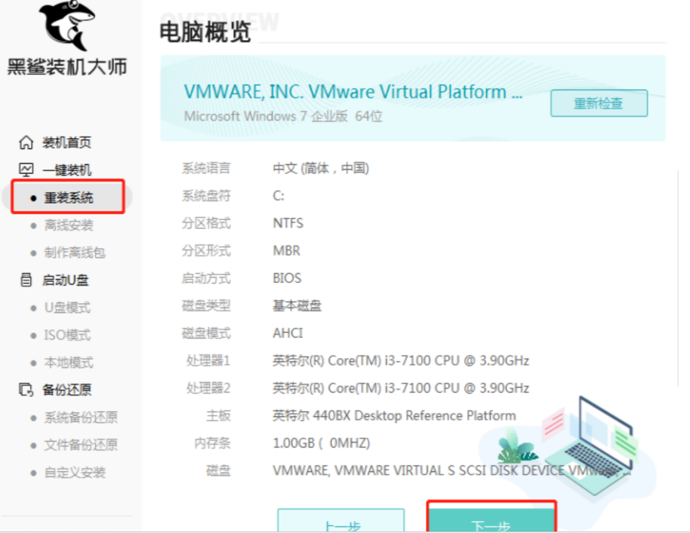
Task: Click the 磁盘模式 label
Action: point(206,333)
